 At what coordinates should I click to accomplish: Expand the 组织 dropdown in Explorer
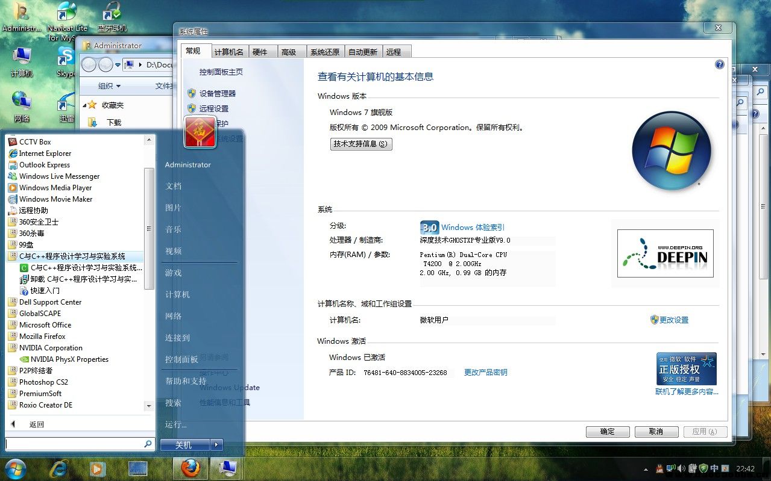coord(110,86)
